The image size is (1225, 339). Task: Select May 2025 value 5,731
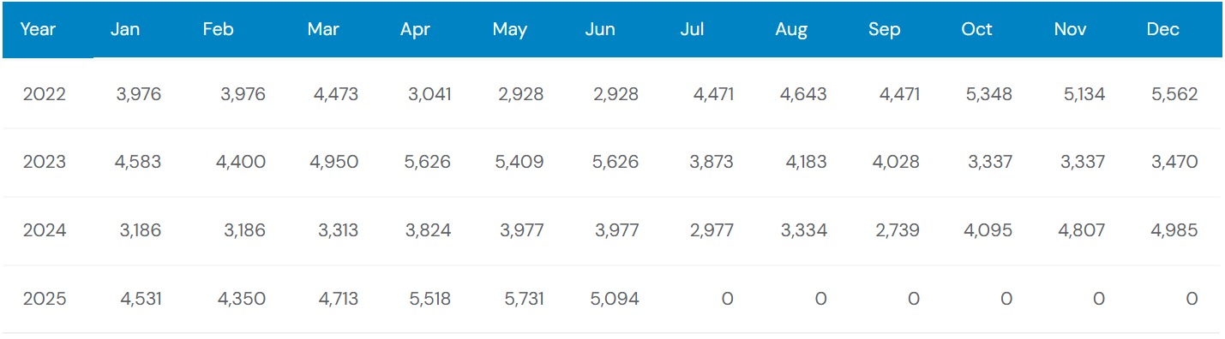click(x=521, y=299)
